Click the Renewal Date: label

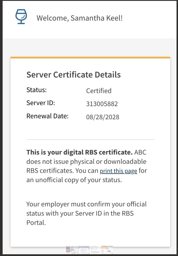coord(47,116)
